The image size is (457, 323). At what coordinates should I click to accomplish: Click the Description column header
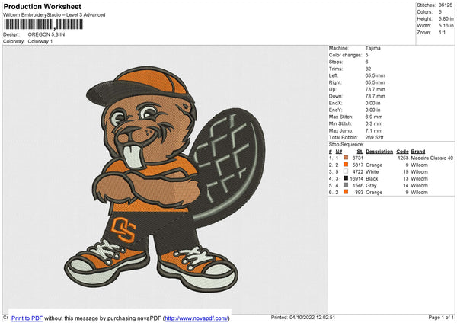[379, 151]
